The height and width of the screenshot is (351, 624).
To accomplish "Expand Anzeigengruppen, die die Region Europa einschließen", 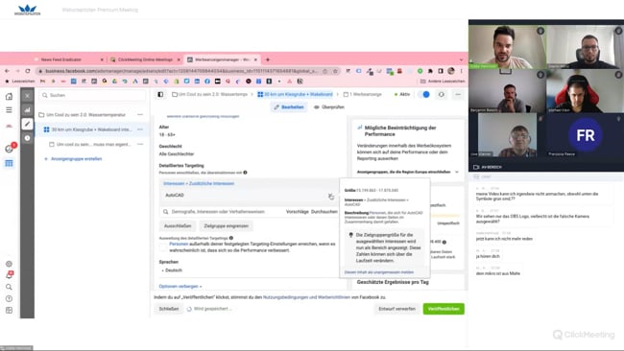I will pos(457,172).
